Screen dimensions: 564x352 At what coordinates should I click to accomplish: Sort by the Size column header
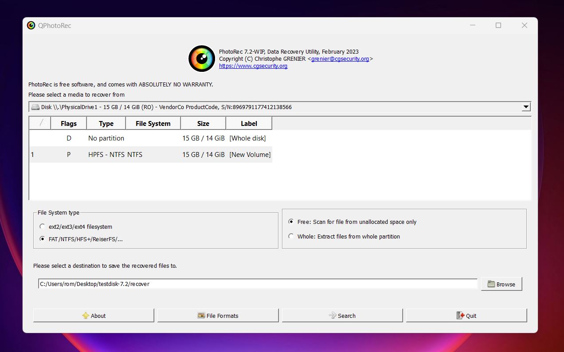(x=203, y=124)
